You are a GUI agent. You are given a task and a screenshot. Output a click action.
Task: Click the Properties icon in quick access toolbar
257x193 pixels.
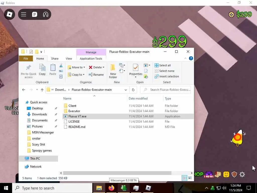click(x=31, y=52)
